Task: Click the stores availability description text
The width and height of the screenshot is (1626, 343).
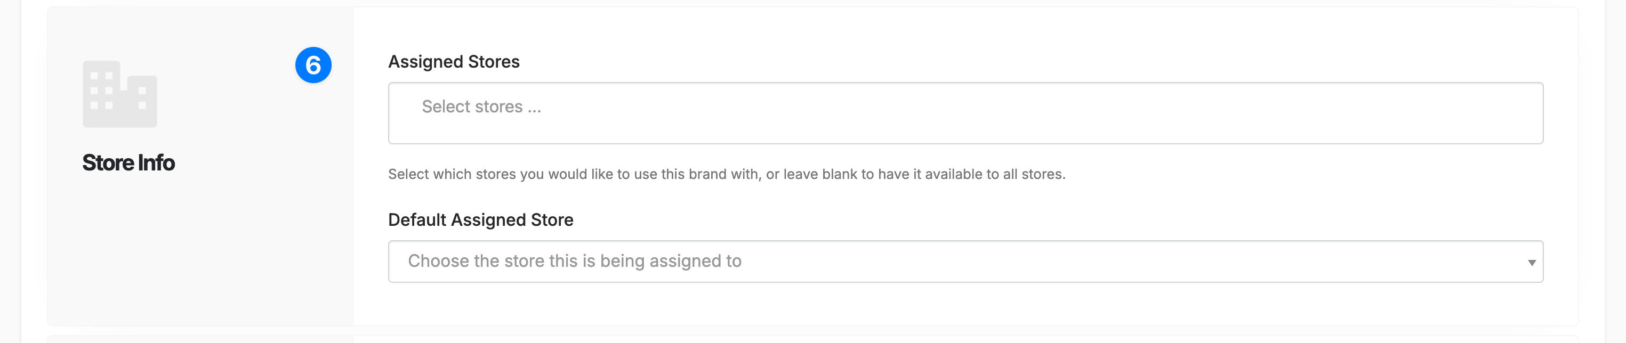Action: [x=726, y=175]
